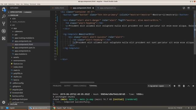Click the volume icon in system tray
The height and width of the screenshot is (110, 196).
click(189, 108)
